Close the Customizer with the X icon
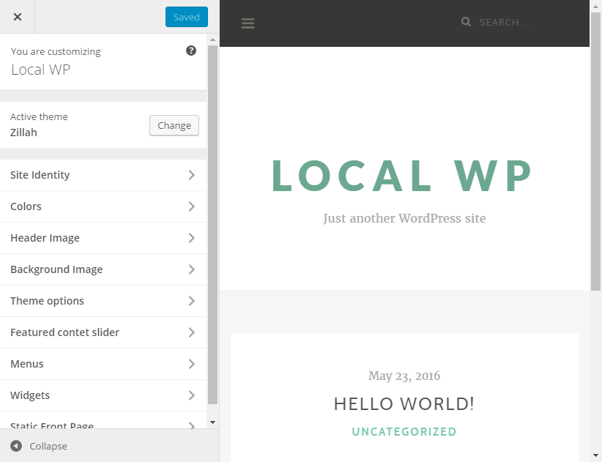Viewport: 602px width, 462px height. 18,17
